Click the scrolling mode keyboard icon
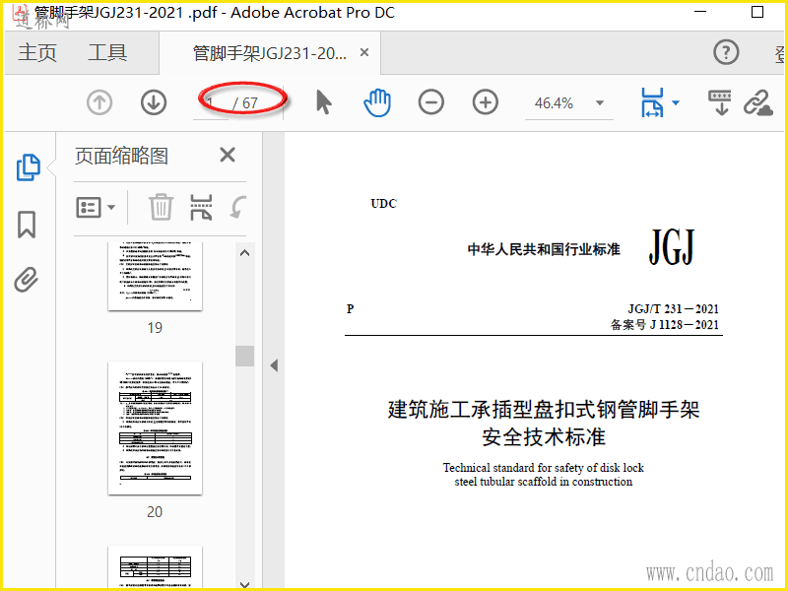The width and height of the screenshot is (788, 591). coord(720,102)
